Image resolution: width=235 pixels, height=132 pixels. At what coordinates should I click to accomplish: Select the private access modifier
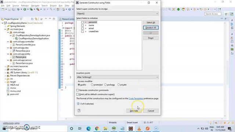119,85
